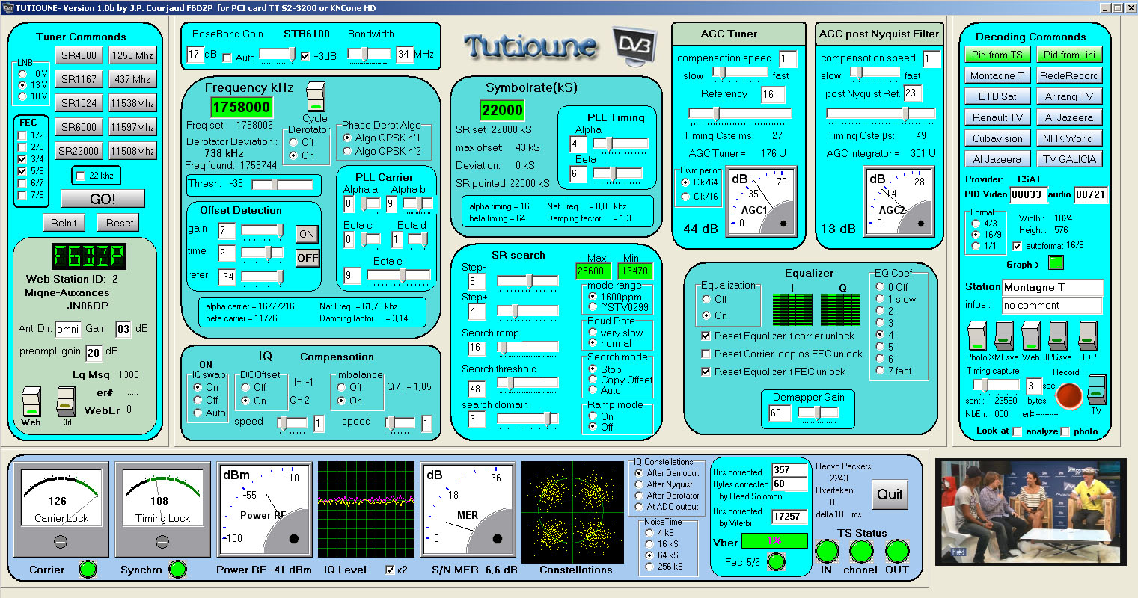Click the Thresh slider
The width and height of the screenshot is (1138, 598).
coord(282,185)
